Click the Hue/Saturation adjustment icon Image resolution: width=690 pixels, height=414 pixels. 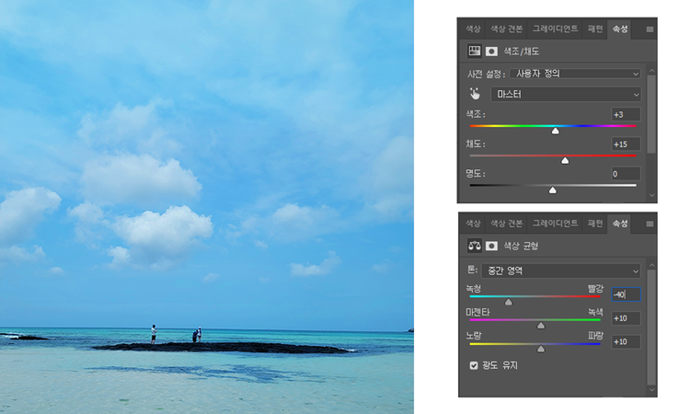tap(474, 51)
